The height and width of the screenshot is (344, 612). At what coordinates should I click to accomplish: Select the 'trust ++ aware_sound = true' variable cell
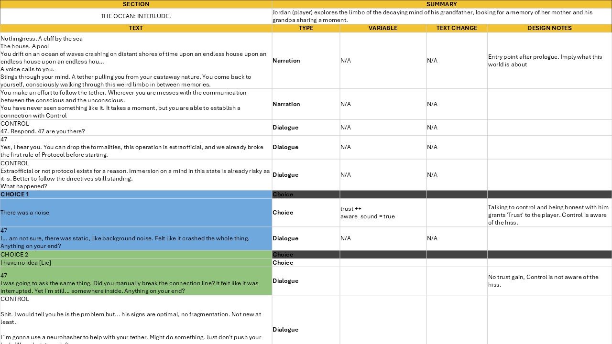pyautogui.click(x=382, y=213)
